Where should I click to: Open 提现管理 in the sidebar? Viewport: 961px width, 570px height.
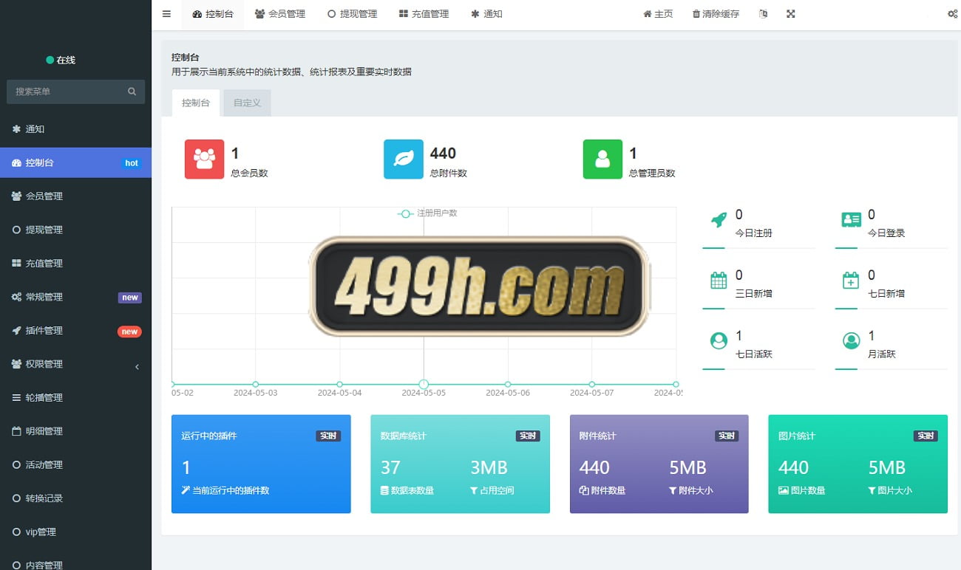tap(75, 230)
